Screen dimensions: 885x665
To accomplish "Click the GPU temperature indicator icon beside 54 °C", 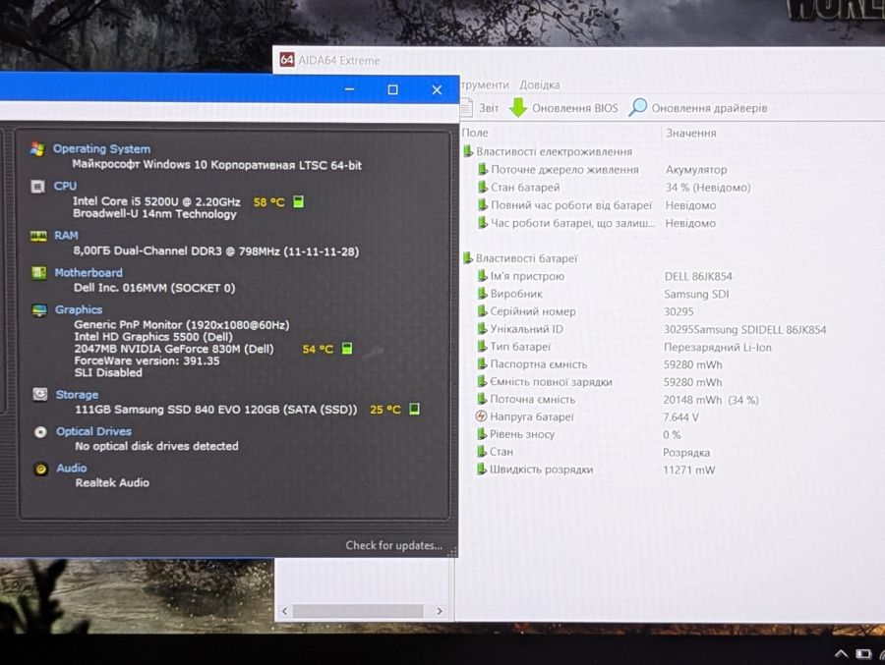I will pyautogui.click(x=347, y=348).
